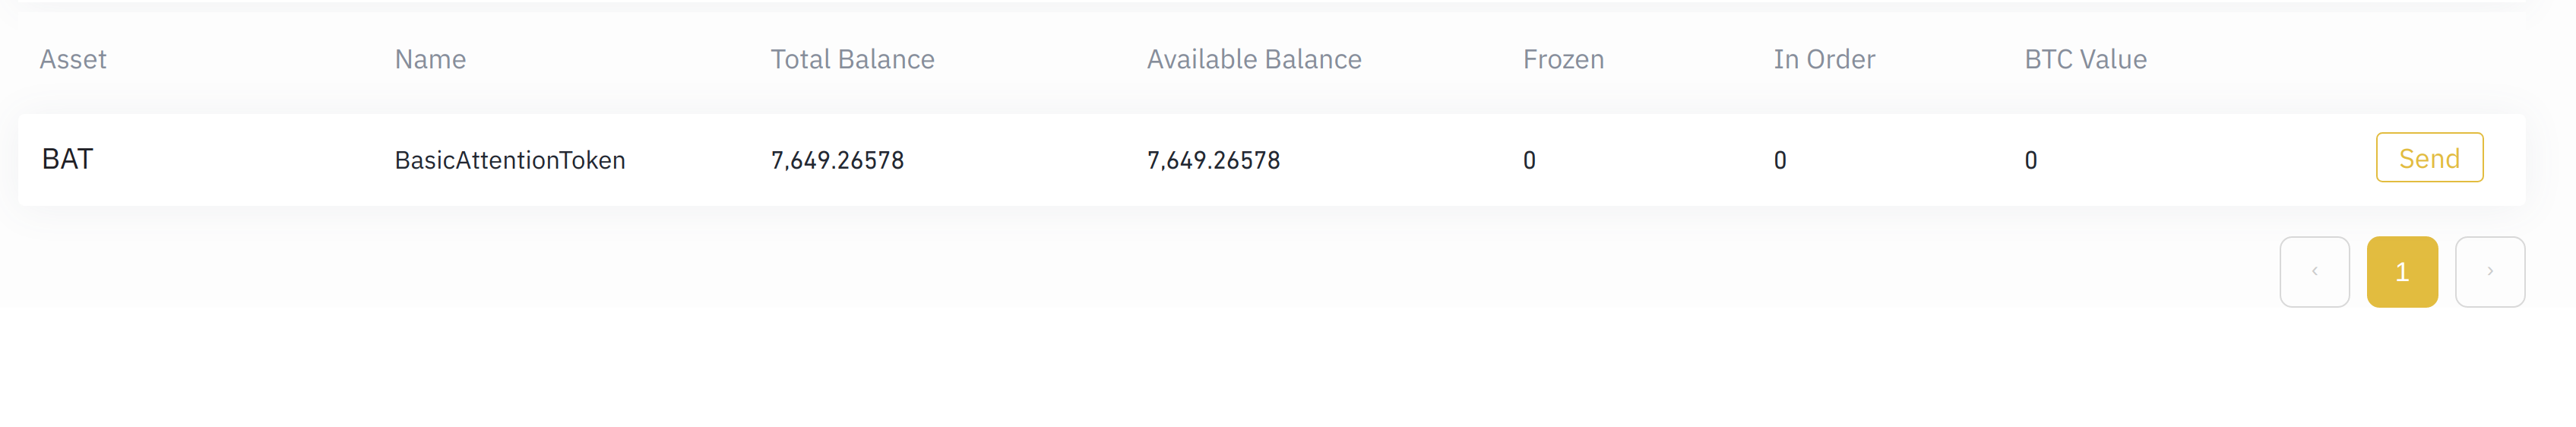Screen dimensions: 2576x427
Task: Click the BTC Value amount for BAT
Action: [2031, 160]
